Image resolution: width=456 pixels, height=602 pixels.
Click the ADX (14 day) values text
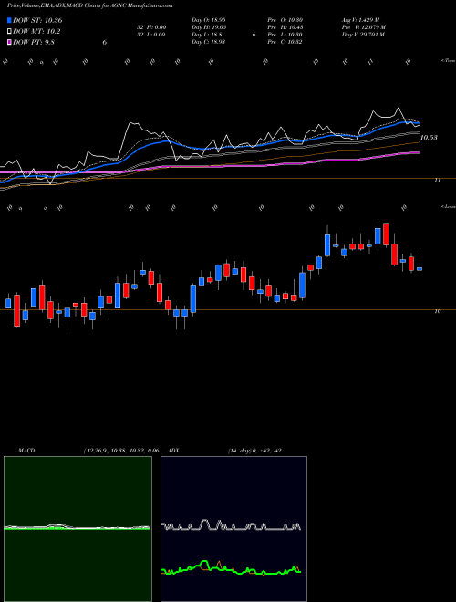coord(254,451)
